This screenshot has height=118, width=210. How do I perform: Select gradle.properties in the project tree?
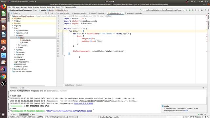point(23,62)
